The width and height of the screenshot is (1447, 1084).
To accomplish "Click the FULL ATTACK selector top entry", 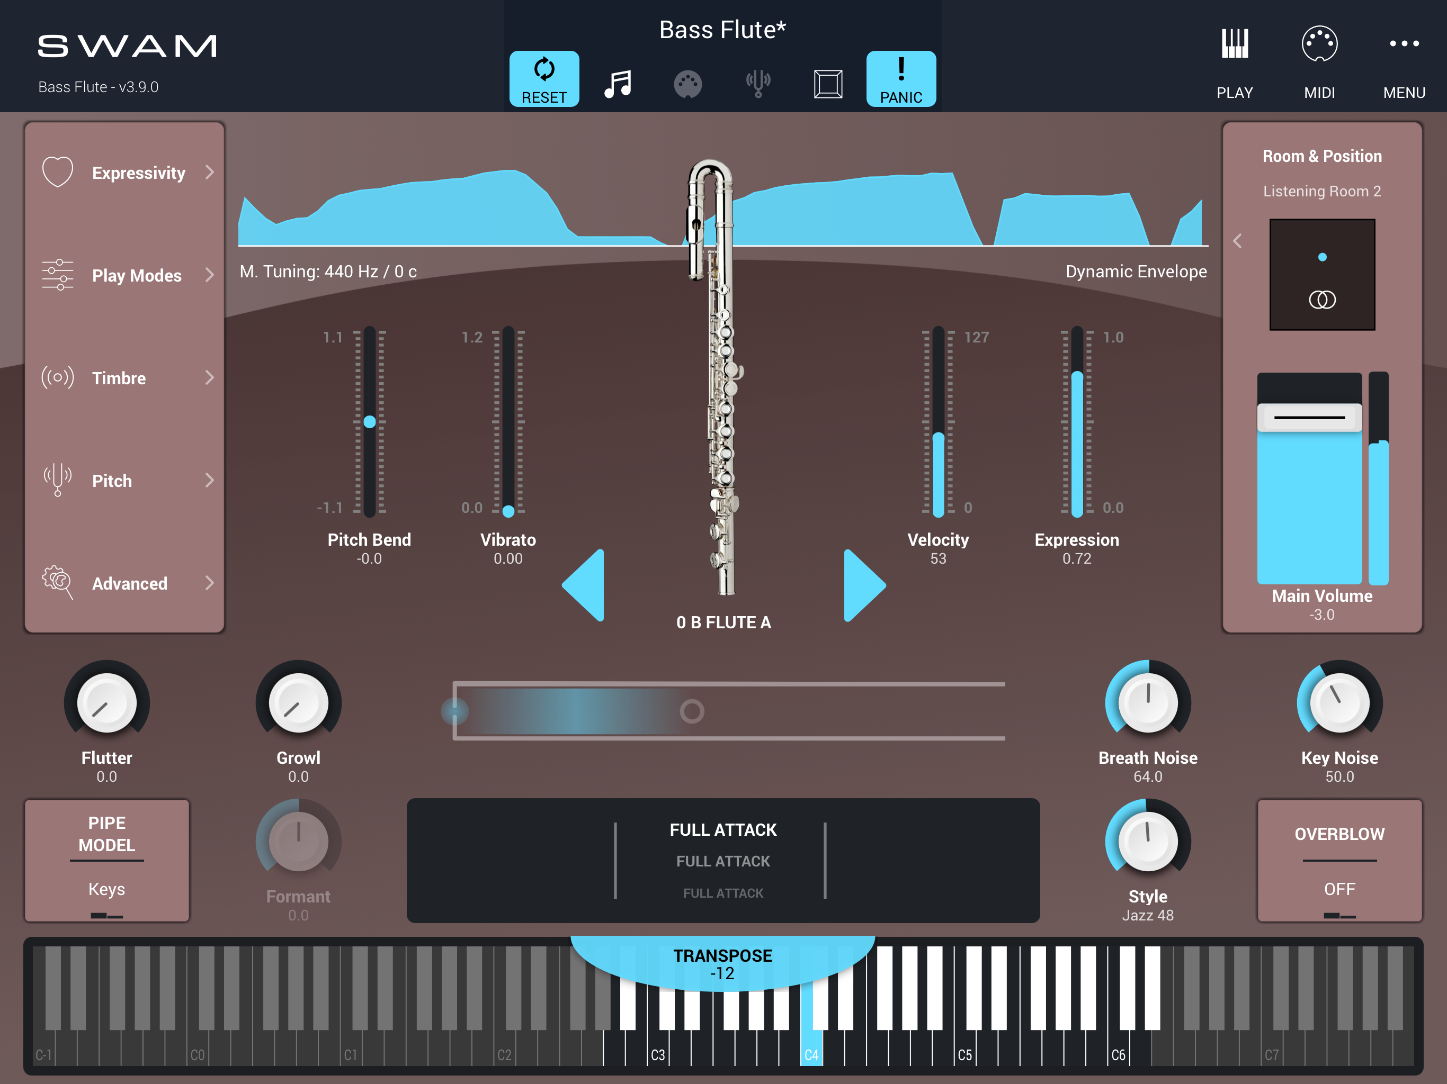I will [x=723, y=829].
